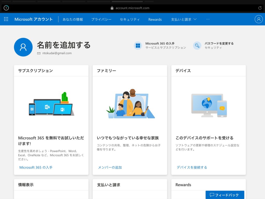Click the password key icon

(197, 46)
